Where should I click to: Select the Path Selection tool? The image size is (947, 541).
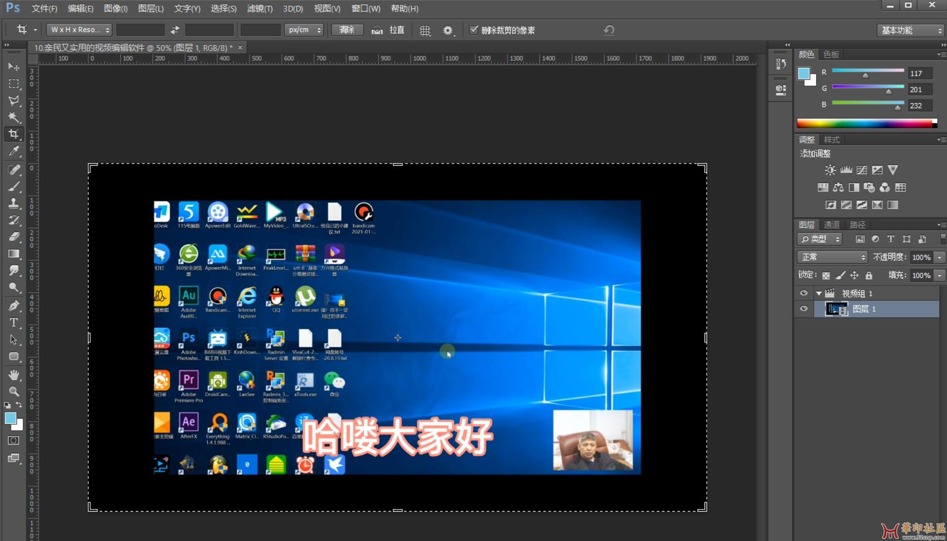click(x=14, y=340)
